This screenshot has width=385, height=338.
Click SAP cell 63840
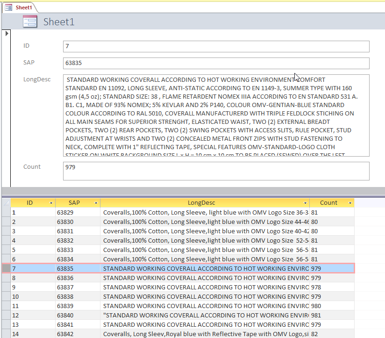coord(78,315)
